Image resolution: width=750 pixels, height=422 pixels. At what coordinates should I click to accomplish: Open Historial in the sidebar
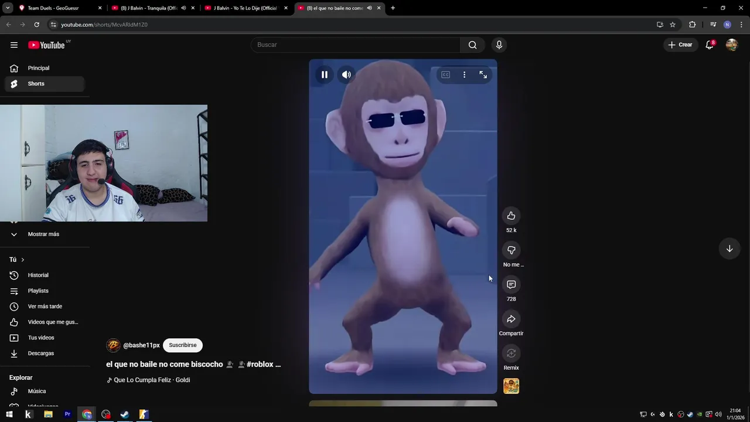(x=45, y=275)
